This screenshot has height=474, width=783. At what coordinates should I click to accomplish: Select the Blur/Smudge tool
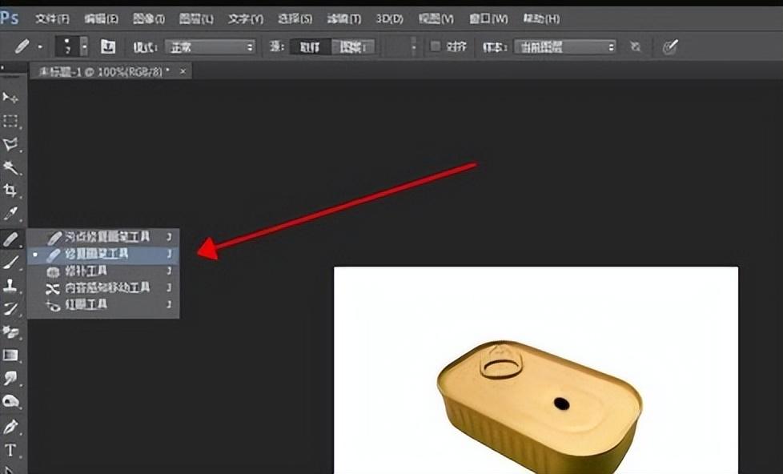tap(10, 378)
